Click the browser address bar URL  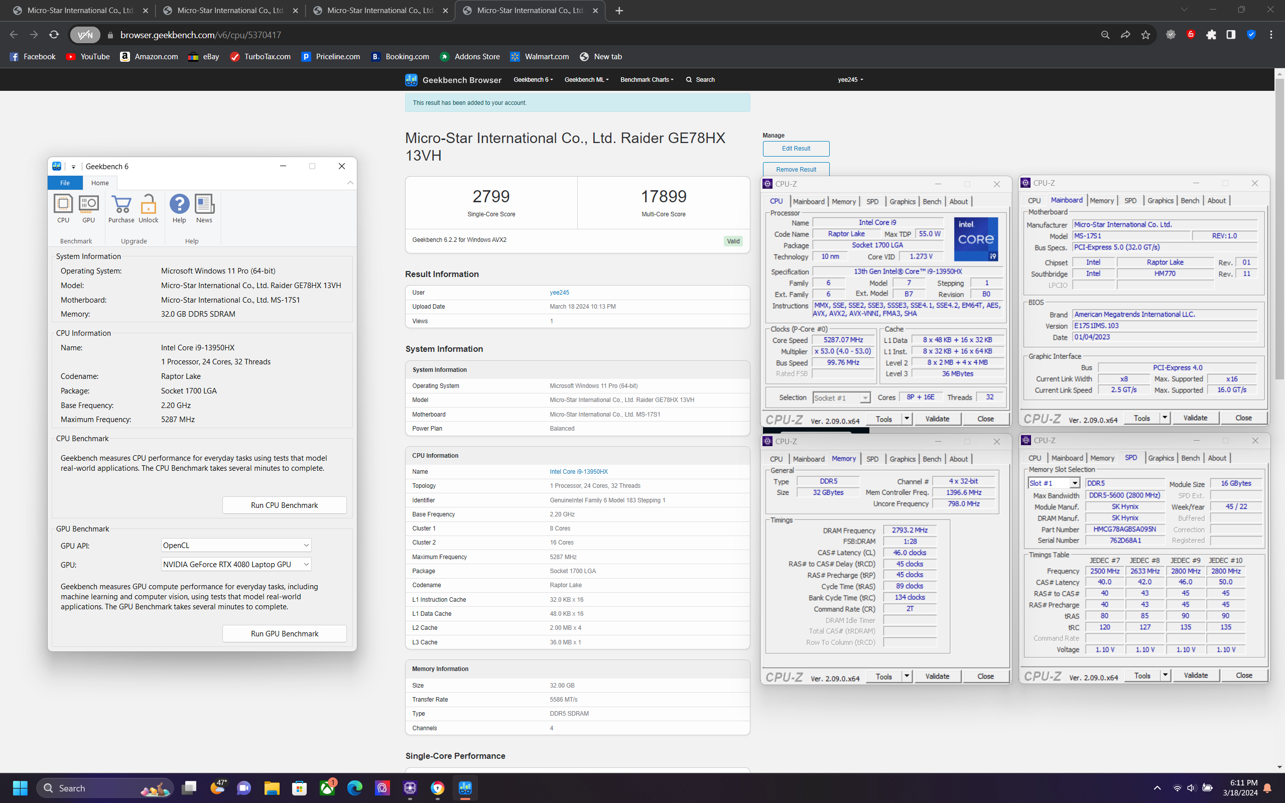(x=201, y=35)
